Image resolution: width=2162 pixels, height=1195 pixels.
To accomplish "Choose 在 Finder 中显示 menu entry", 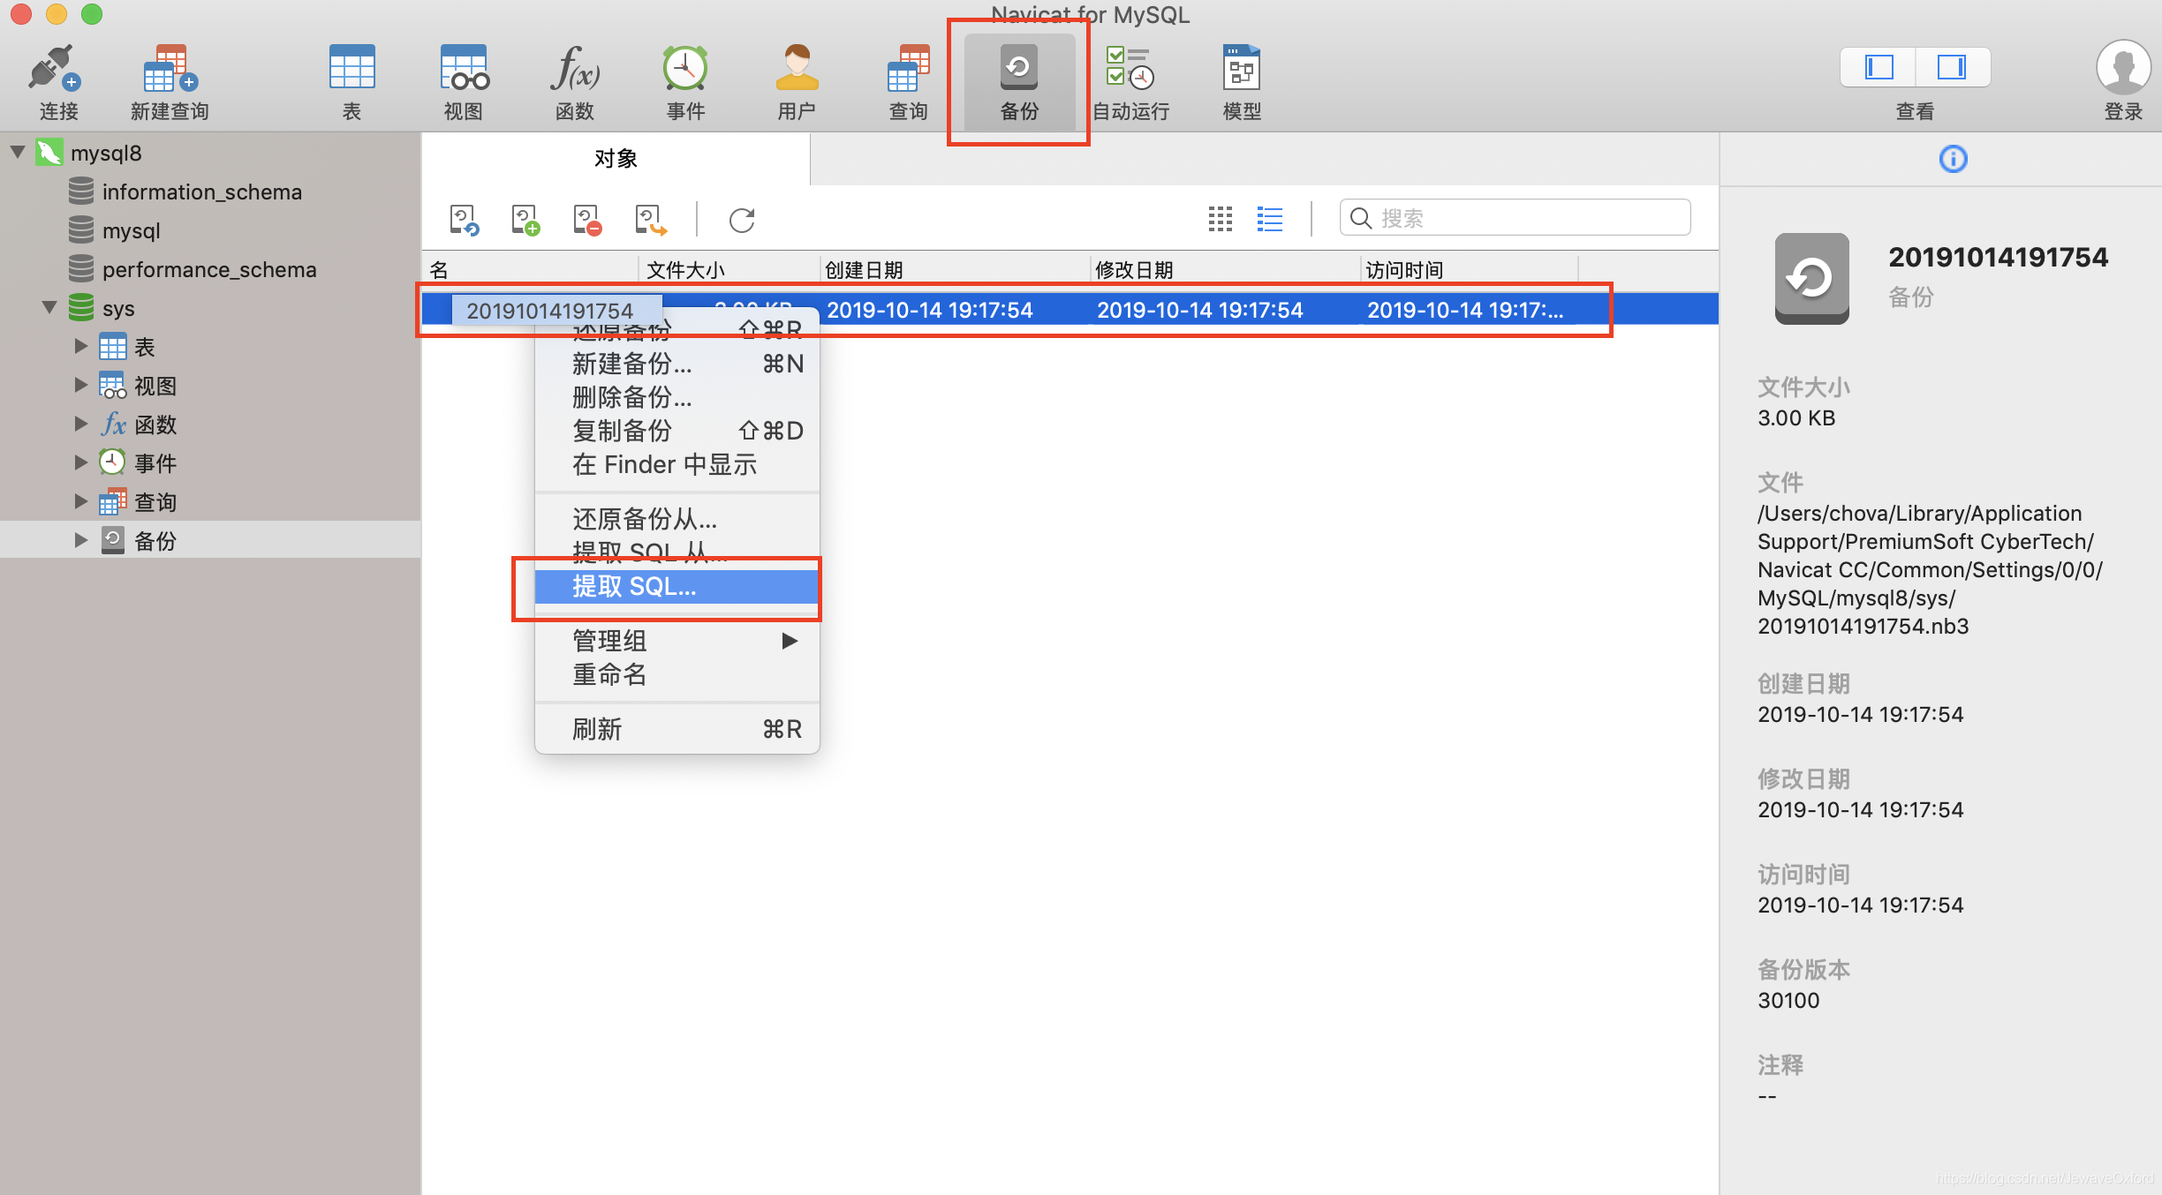I will point(664,464).
